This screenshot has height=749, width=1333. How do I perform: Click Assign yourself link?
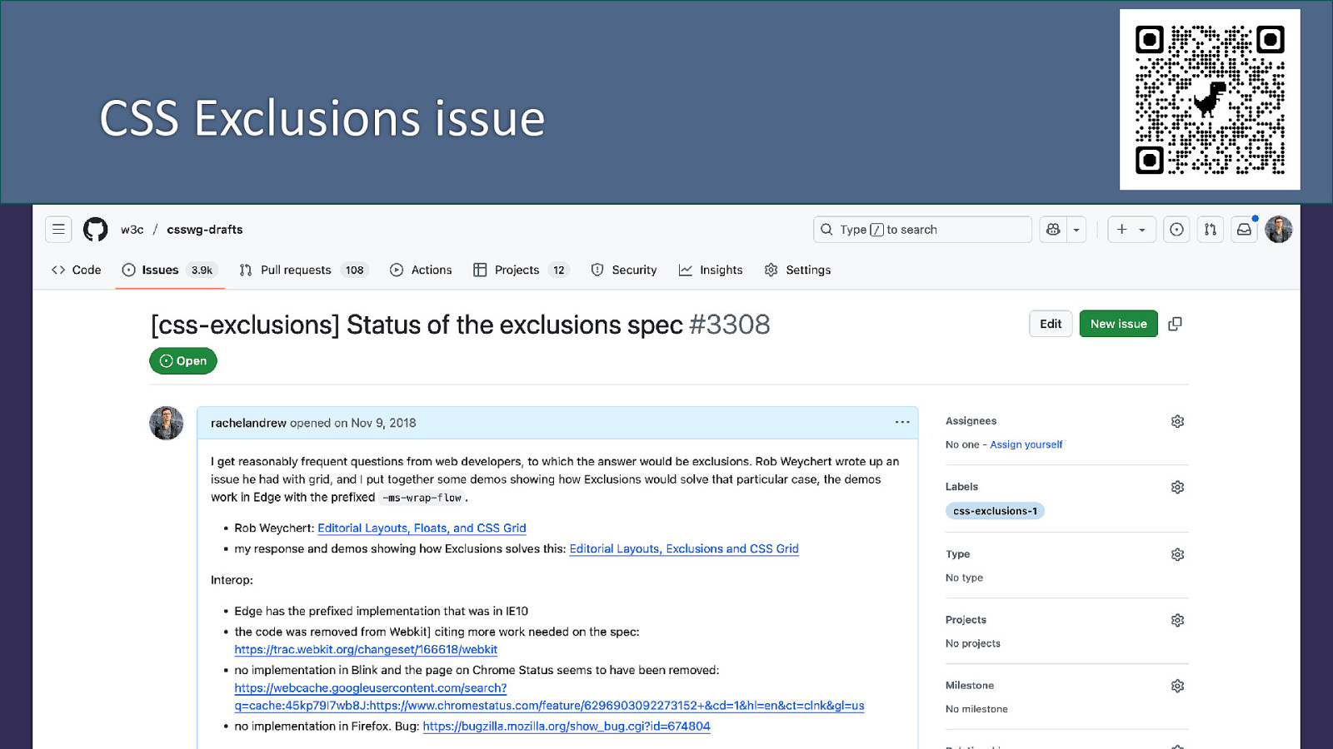pyautogui.click(x=1026, y=444)
